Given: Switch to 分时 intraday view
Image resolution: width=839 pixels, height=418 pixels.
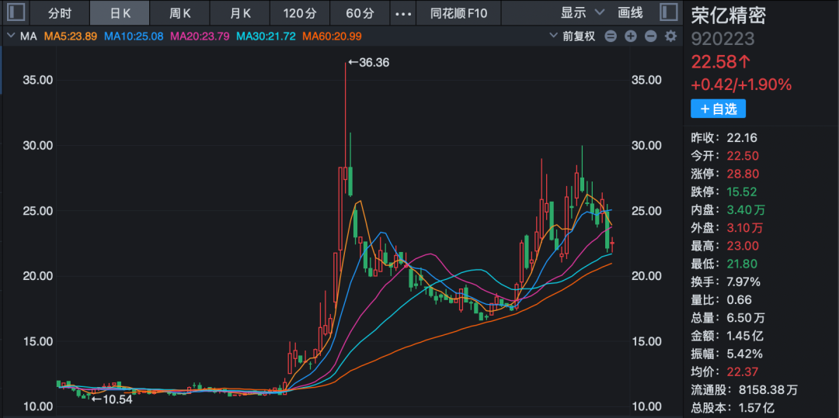Looking at the screenshot, I should (x=60, y=13).
